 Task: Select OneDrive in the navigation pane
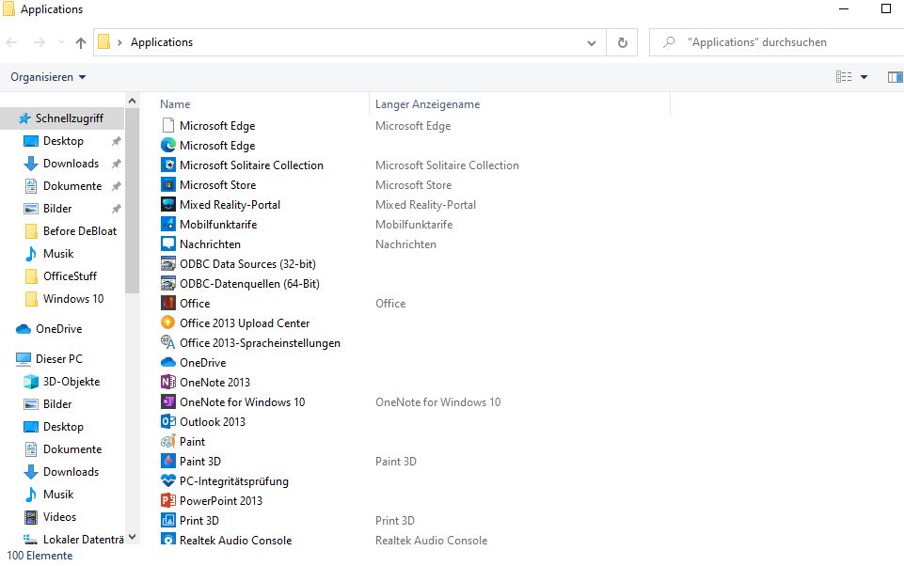coord(59,328)
